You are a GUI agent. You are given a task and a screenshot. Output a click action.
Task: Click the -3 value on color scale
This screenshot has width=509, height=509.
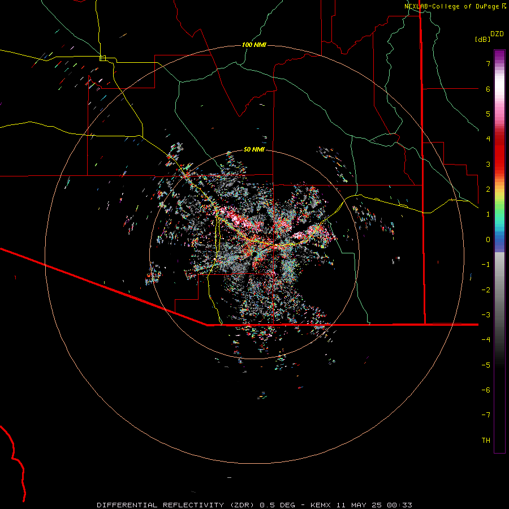coord(486,315)
